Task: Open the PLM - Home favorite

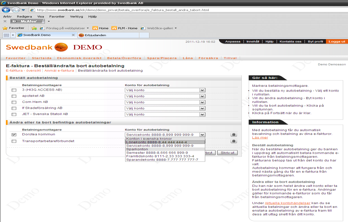Action: coord(125,28)
